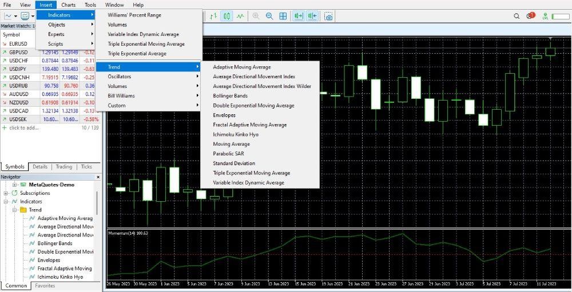Viewport: 572px width, 292px height.
Task: Click 'click to add...' symbol field
Action: [x=23, y=128]
